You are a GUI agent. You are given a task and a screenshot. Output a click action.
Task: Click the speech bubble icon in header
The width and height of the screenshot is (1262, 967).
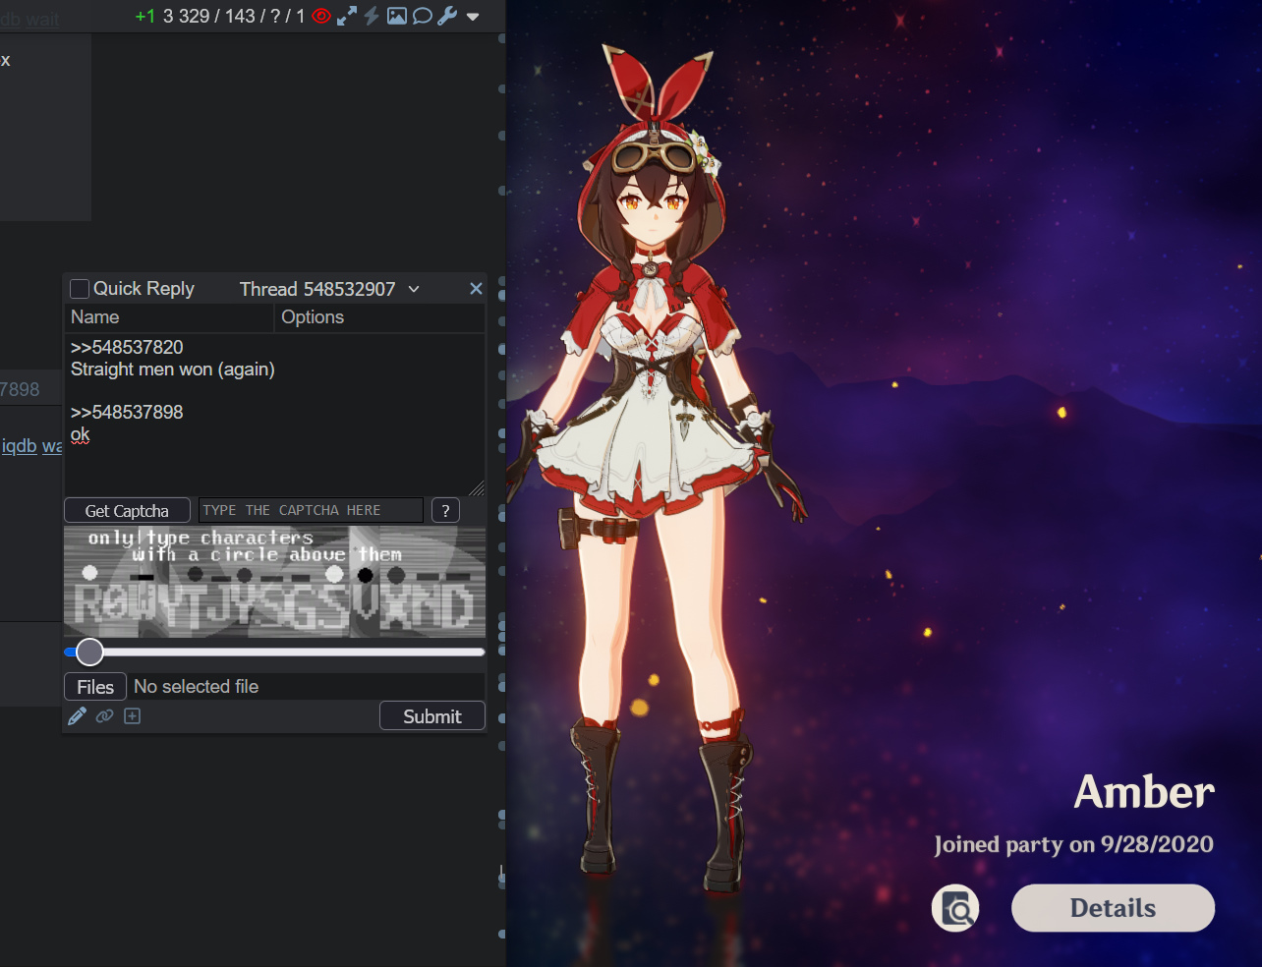coord(423,16)
